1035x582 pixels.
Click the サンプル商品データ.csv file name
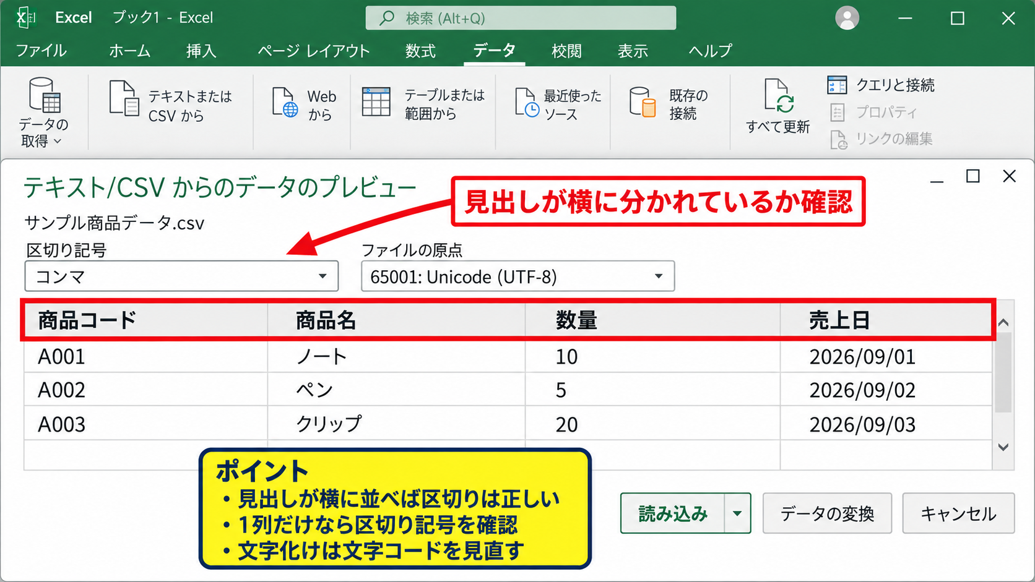(115, 223)
